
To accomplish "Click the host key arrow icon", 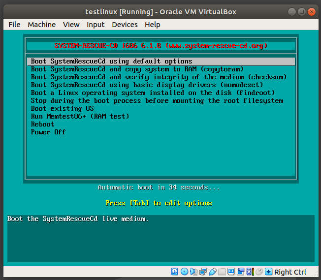I will 268,272.
